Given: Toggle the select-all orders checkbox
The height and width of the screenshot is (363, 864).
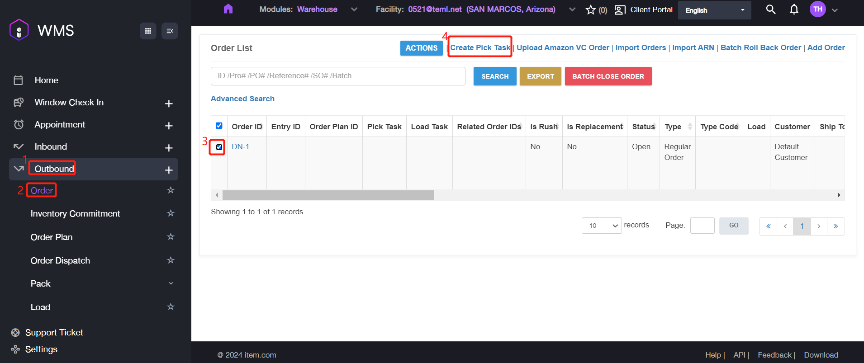Looking at the screenshot, I should point(219,126).
